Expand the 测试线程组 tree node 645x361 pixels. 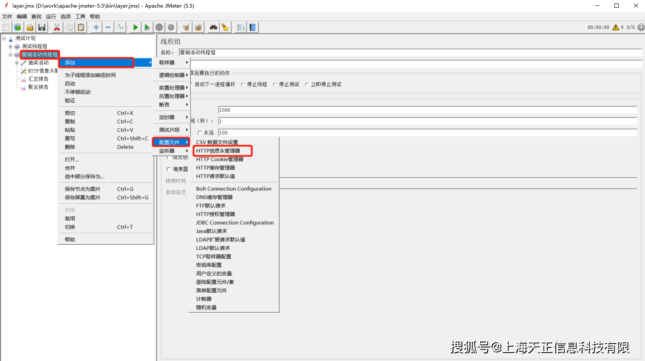tap(10, 46)
